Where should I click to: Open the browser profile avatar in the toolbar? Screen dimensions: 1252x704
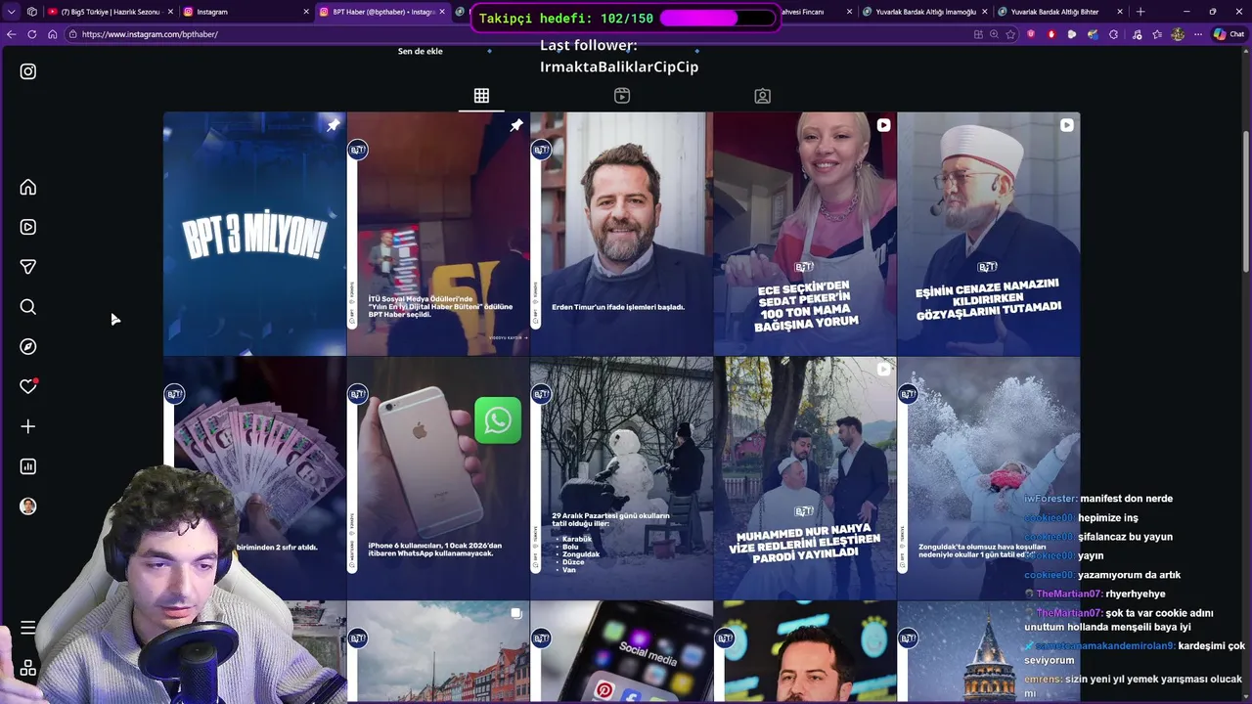tap(1178, 34)
